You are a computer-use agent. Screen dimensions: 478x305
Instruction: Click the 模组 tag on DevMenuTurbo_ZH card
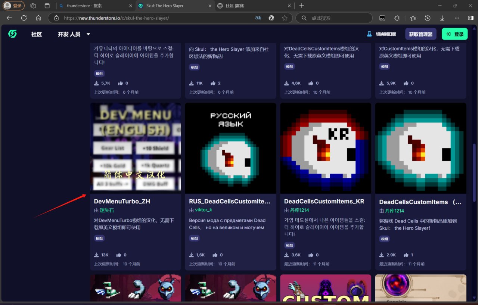tap(99, 238)
